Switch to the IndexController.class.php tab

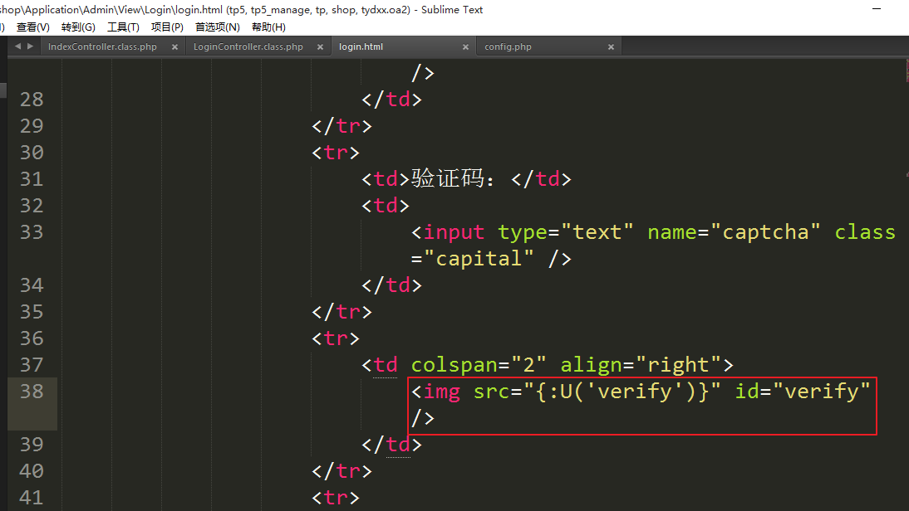pyautogui.click(x=102, y=47)
